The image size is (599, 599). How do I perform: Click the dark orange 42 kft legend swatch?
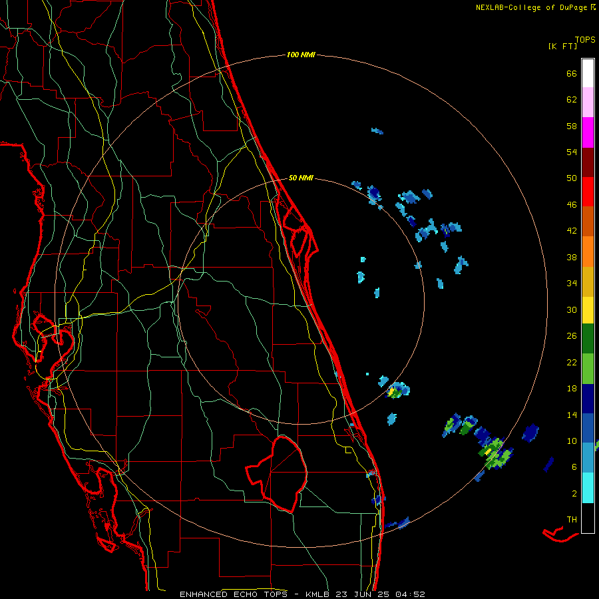588,222
